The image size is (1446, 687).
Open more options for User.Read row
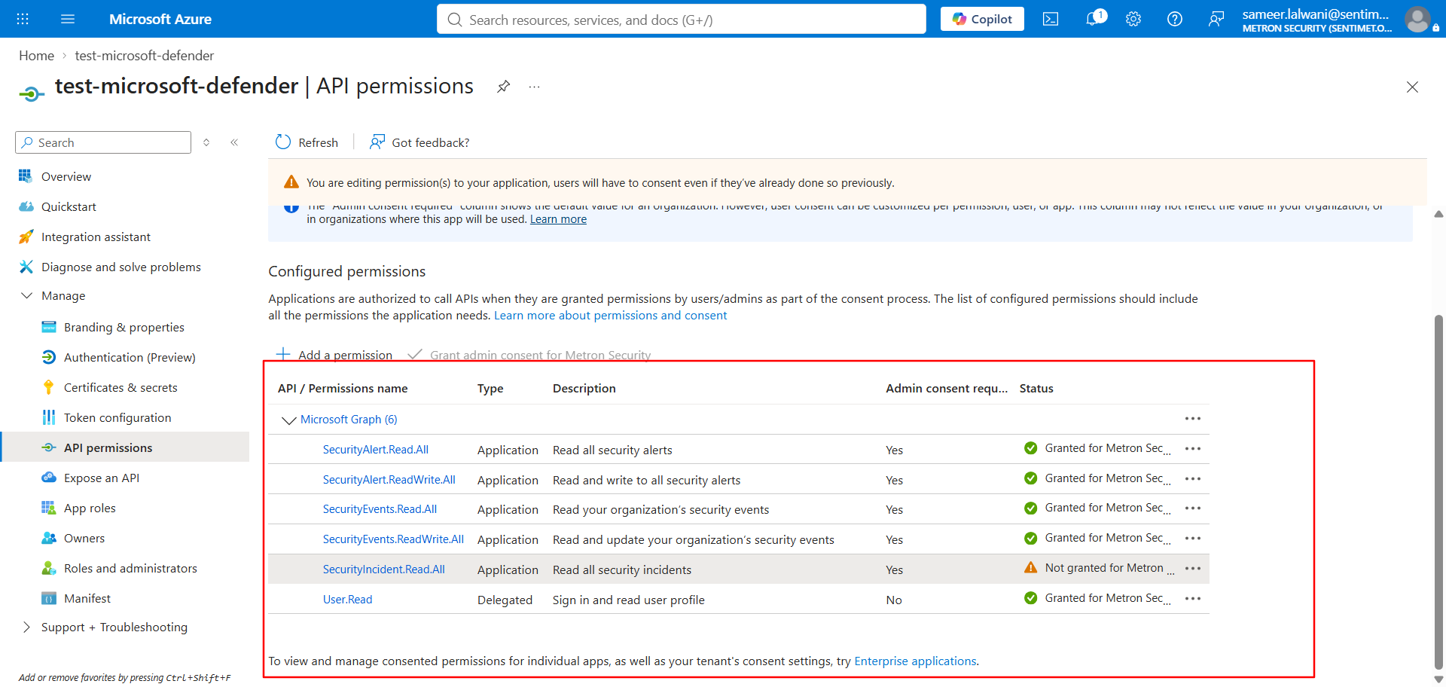point(1193,599)
